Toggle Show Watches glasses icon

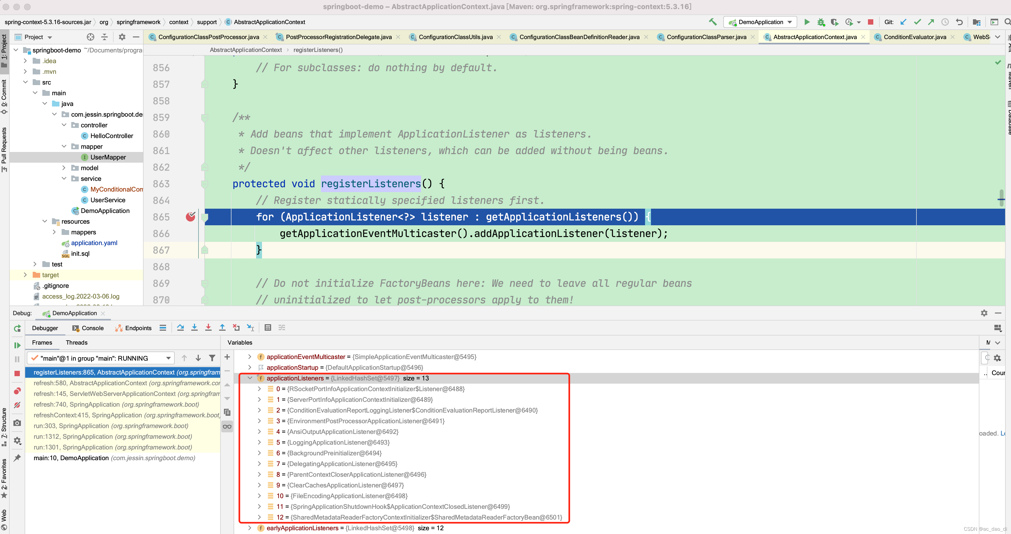click(227, 426)
